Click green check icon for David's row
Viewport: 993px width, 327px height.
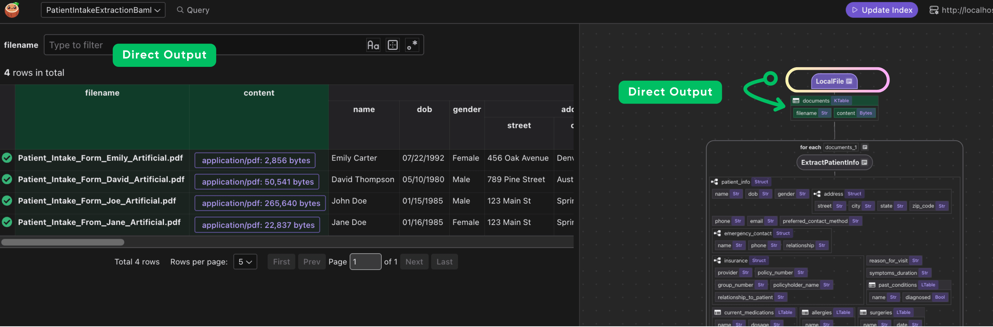coord(7,179)
